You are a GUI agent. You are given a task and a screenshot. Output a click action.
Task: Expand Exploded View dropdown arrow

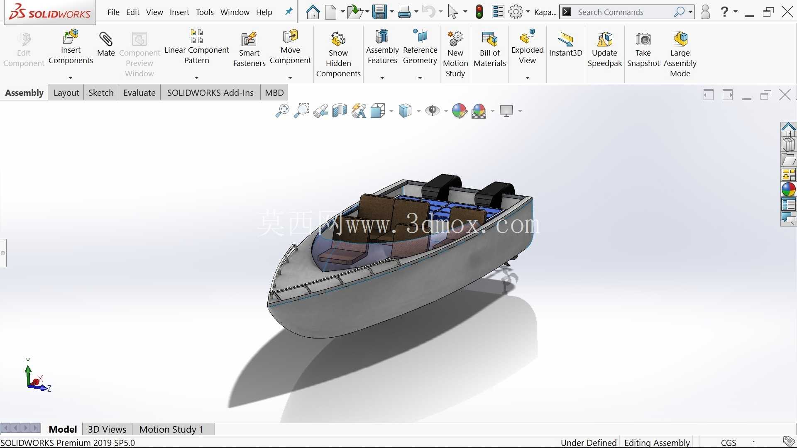(x=528, y=78)
